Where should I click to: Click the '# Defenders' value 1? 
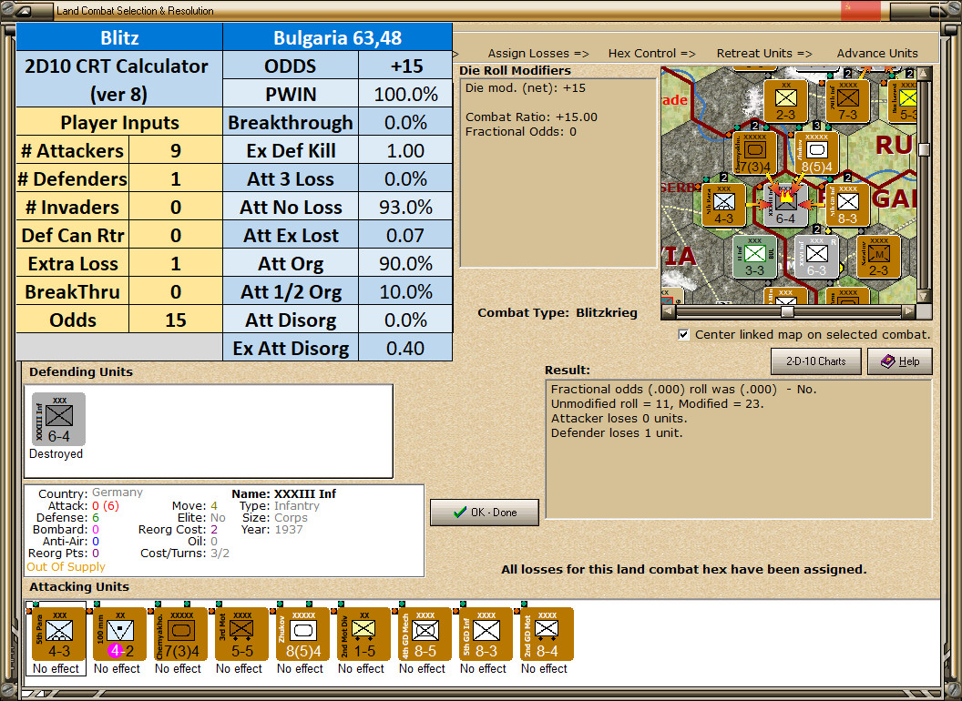point(176,179)
